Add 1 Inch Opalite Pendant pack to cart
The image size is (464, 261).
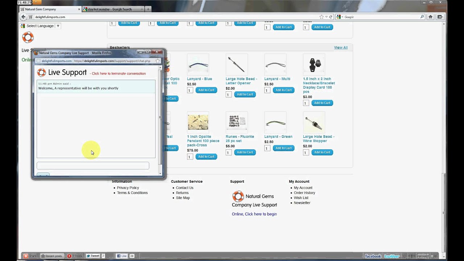click(206, 157)
